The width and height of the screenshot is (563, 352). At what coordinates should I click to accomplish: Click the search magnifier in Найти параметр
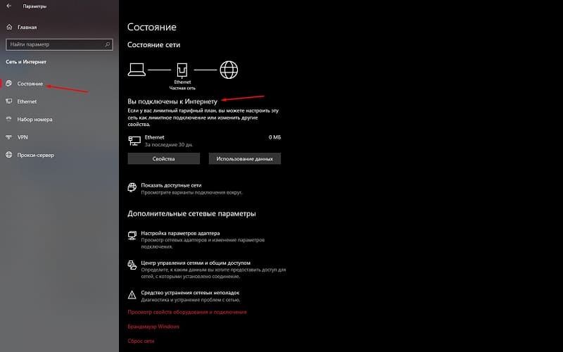pos(106,44)
